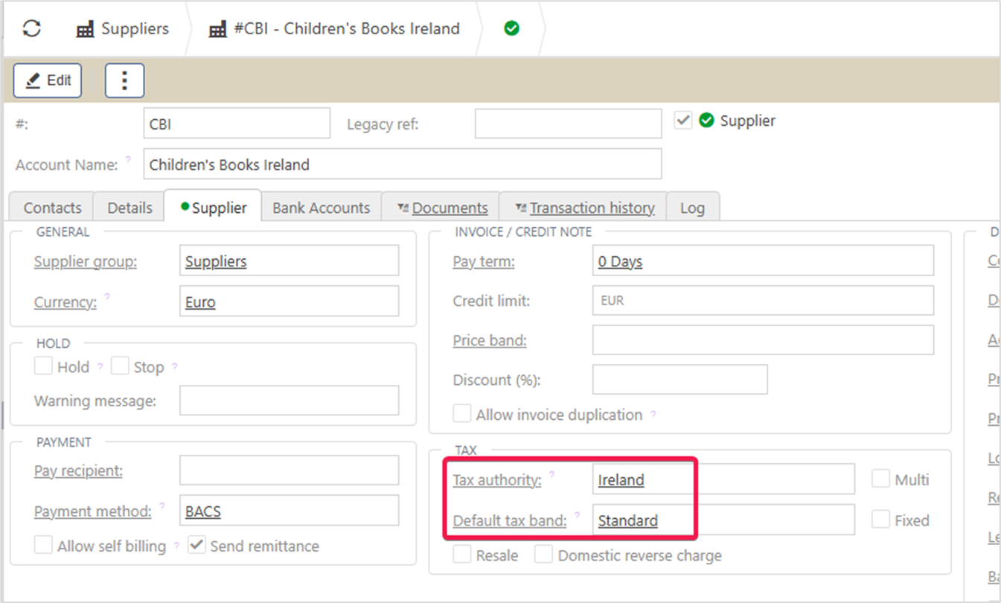Open the Bank Accounts tab
Viewport: 1001px width, 603px height.
(x=321, y=208)
